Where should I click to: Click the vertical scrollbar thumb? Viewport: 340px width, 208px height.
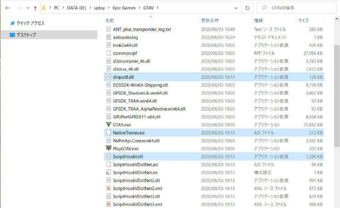337,96
